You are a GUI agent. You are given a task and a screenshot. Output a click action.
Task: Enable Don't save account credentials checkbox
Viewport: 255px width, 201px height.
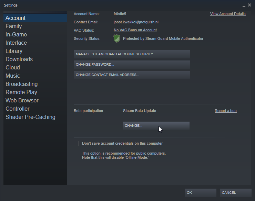click(x=76, y=143)
